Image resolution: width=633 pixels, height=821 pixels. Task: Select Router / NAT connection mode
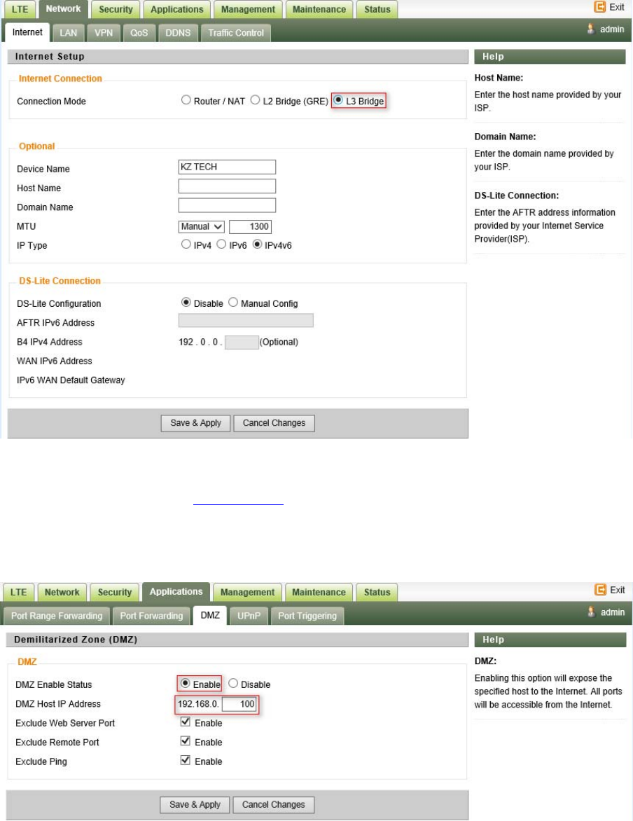[x=186, y=100]
